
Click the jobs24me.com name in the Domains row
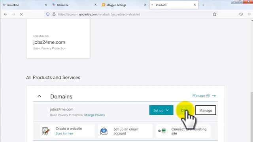62,109
